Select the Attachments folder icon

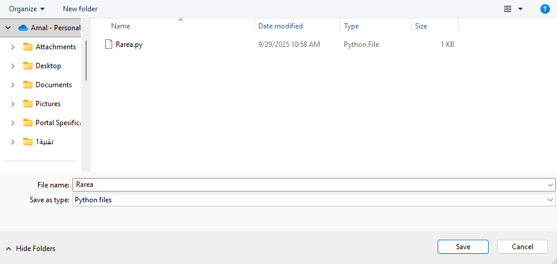(x=27, y=47)
